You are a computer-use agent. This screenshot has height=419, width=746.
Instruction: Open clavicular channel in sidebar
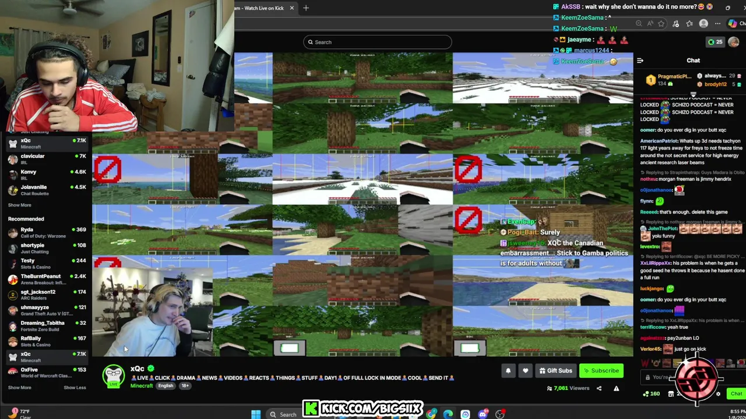[x=47, y=159]
